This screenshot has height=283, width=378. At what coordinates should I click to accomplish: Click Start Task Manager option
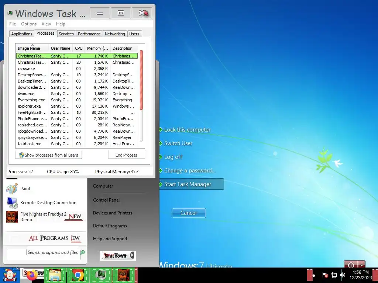click(x=192, y=184)
